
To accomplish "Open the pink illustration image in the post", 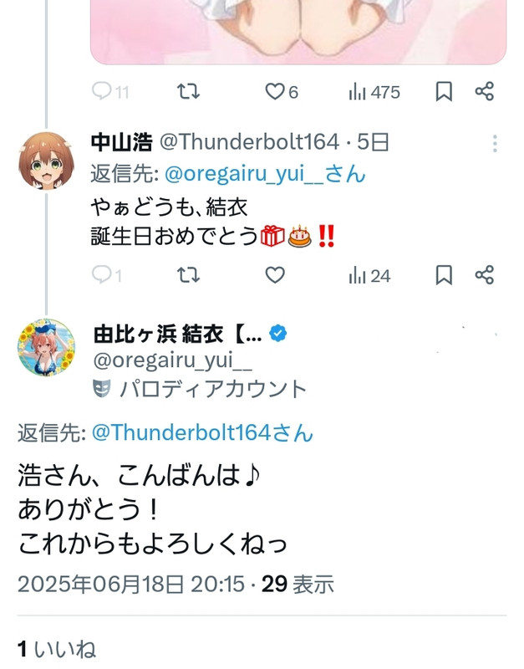I will pos(298,32).
